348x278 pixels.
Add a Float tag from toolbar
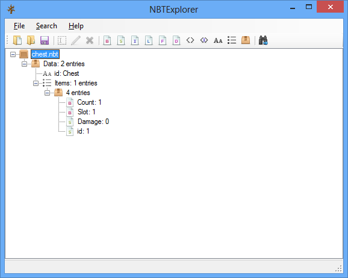(163, 40)
